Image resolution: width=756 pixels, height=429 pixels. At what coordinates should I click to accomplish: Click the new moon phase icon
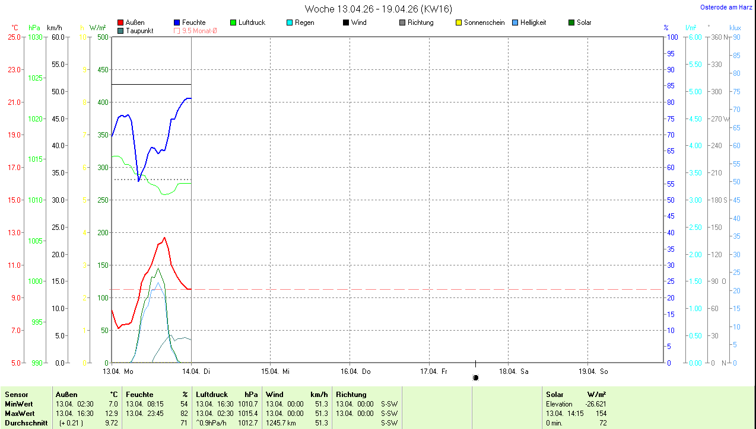(475, 377)
